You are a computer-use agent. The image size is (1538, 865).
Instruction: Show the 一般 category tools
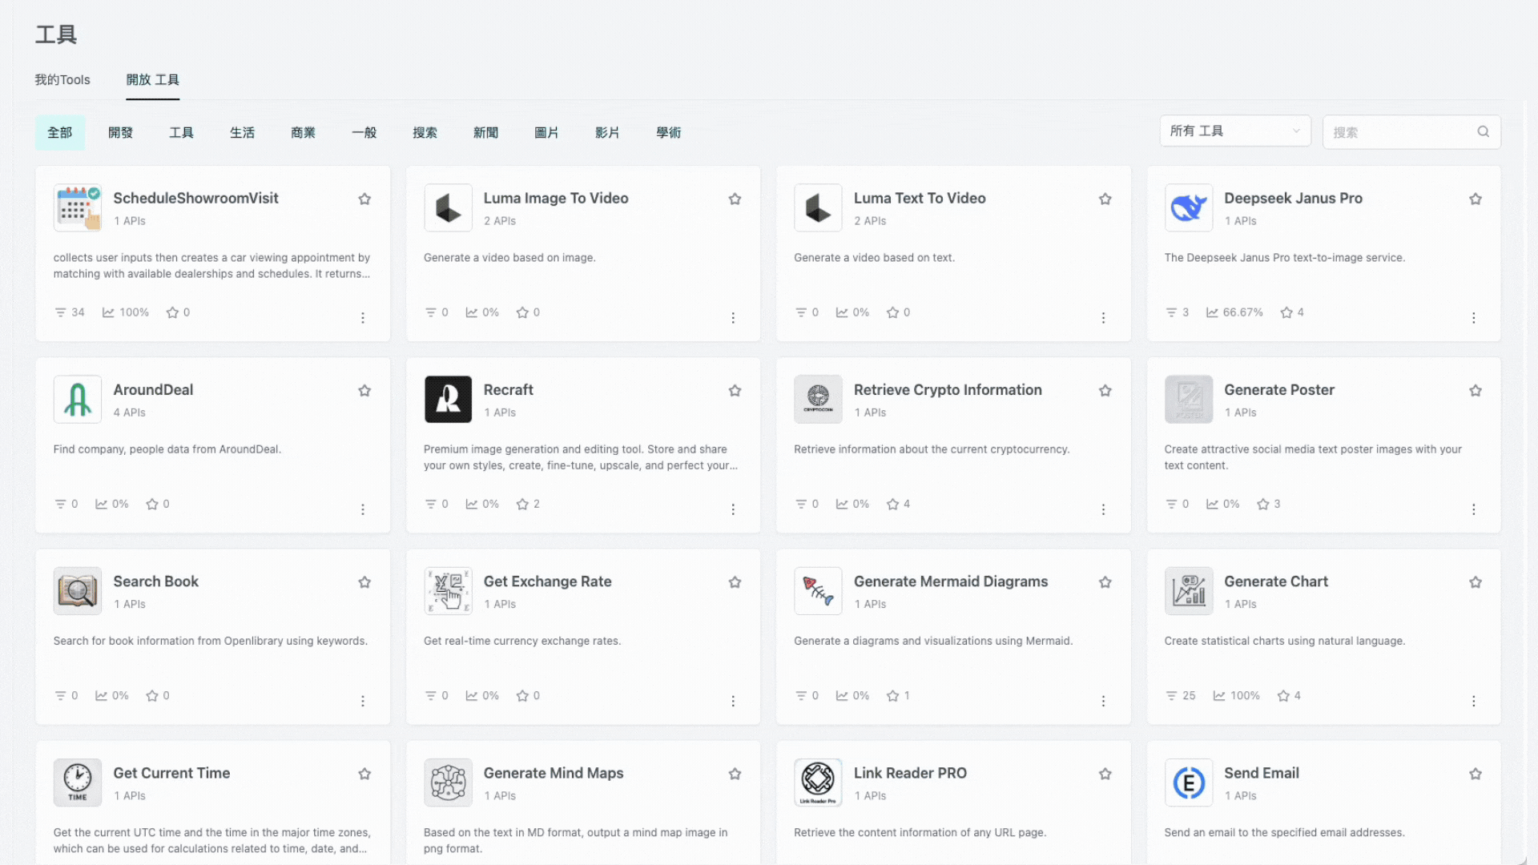[364, 133]
